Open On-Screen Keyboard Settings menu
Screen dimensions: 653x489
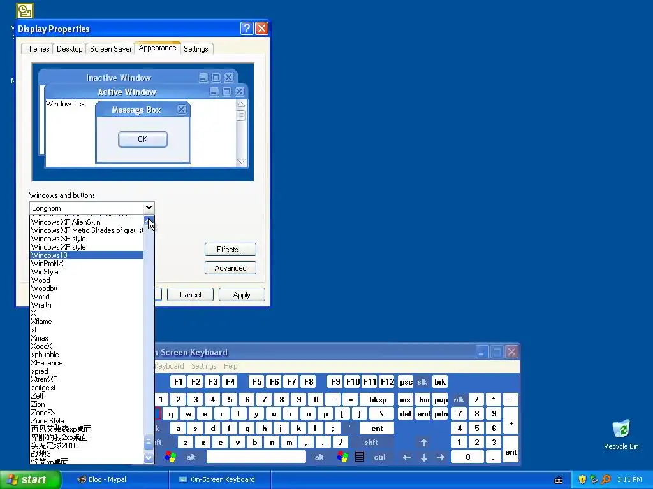click(203, 366)
